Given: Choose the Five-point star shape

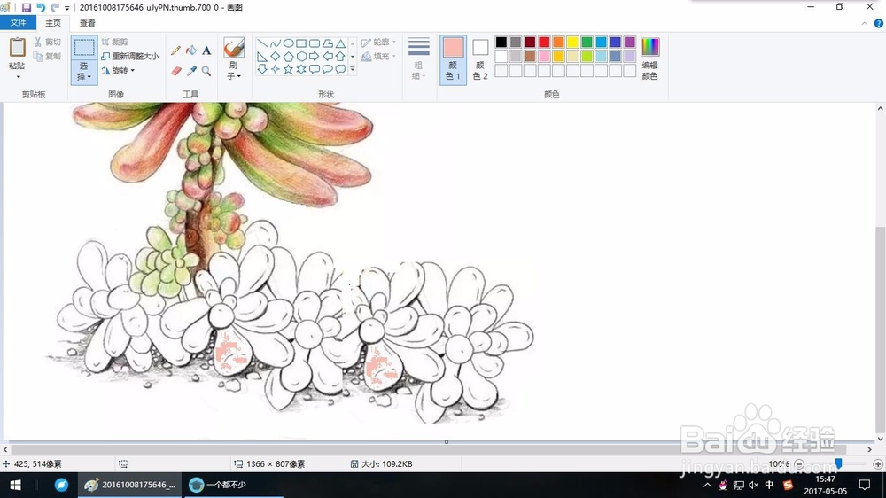Looking at the screenshot, I should click(x=288, y=69).
